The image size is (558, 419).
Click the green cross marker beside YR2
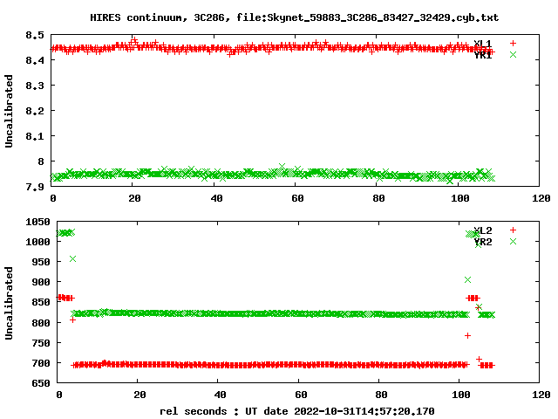tap(513, 242)
